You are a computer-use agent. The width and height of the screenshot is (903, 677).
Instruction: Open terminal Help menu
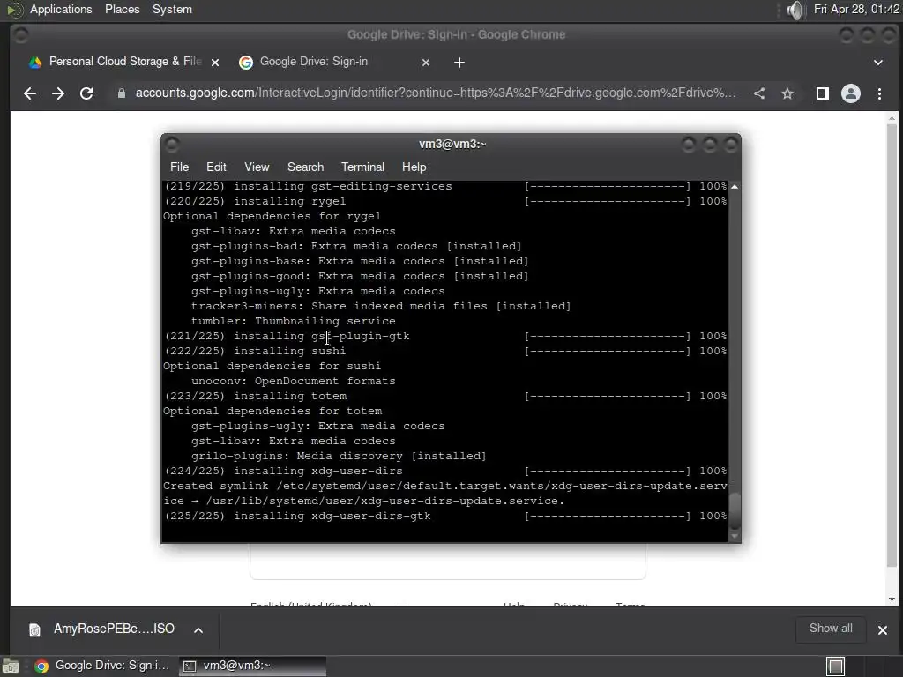pos(414,167)
